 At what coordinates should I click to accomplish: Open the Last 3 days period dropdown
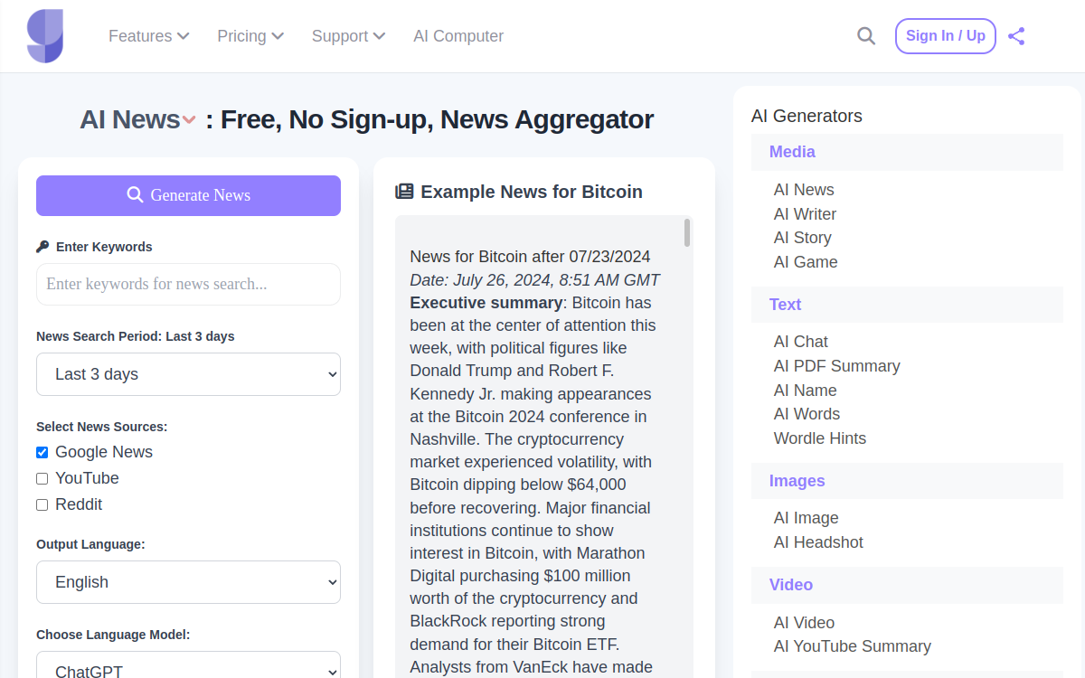coord(188,374)
